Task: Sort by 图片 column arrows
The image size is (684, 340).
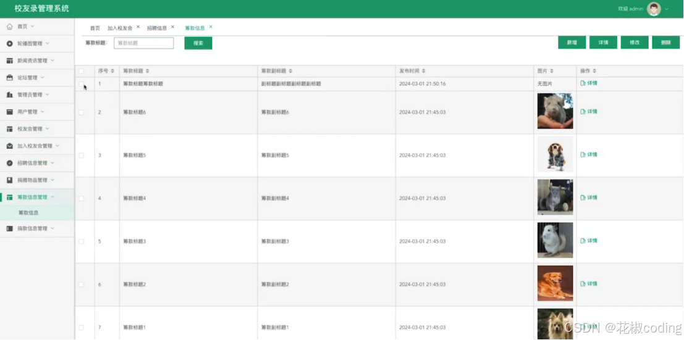Action: (x=551, y=71)
